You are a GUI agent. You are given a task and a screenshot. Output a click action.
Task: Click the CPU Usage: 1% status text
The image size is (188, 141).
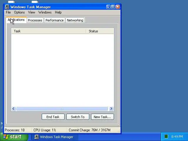click(45, 130)
